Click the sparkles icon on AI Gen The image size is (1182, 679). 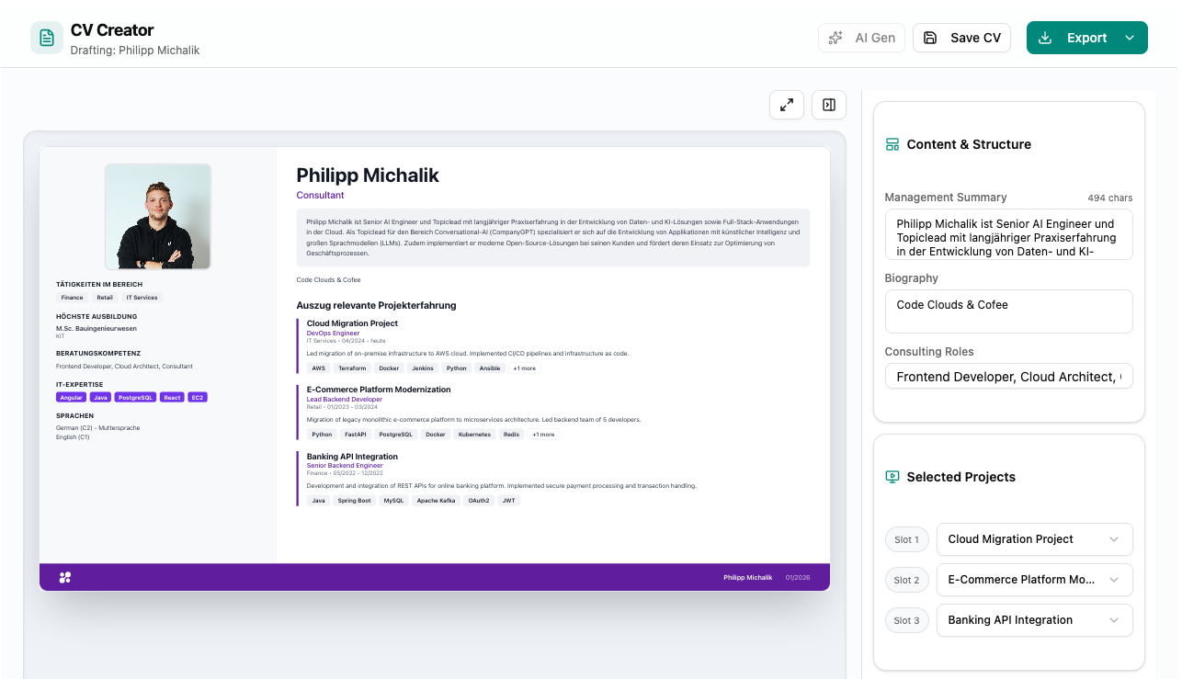click(835, 38)
